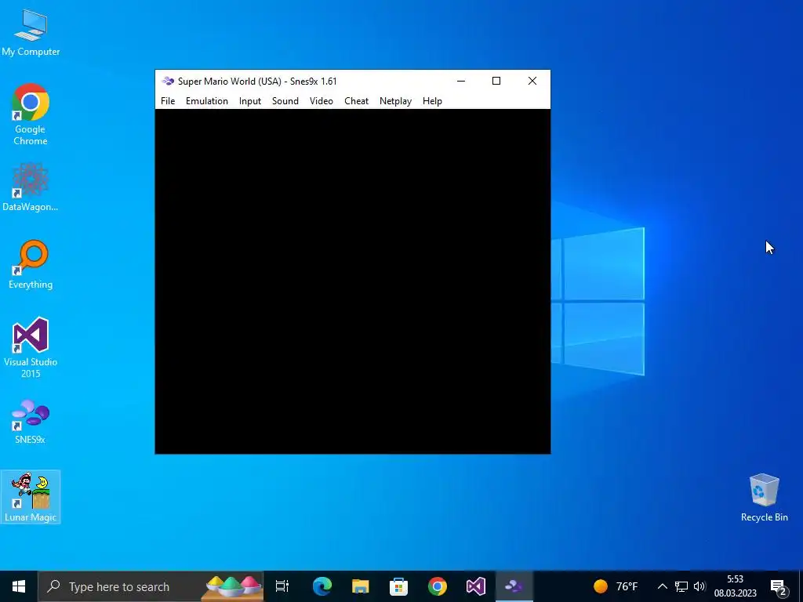Launch Chrome from the taskbar
The height and width of the screenshot is (602, 803).
pyautogui.click(x=438, y=586)
